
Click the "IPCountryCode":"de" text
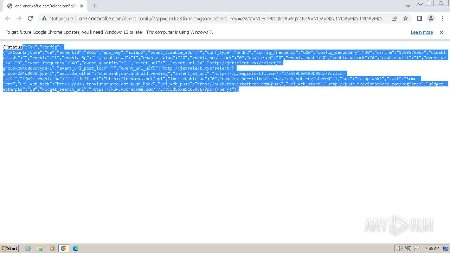pyautogui.click(x=29, y=52)
